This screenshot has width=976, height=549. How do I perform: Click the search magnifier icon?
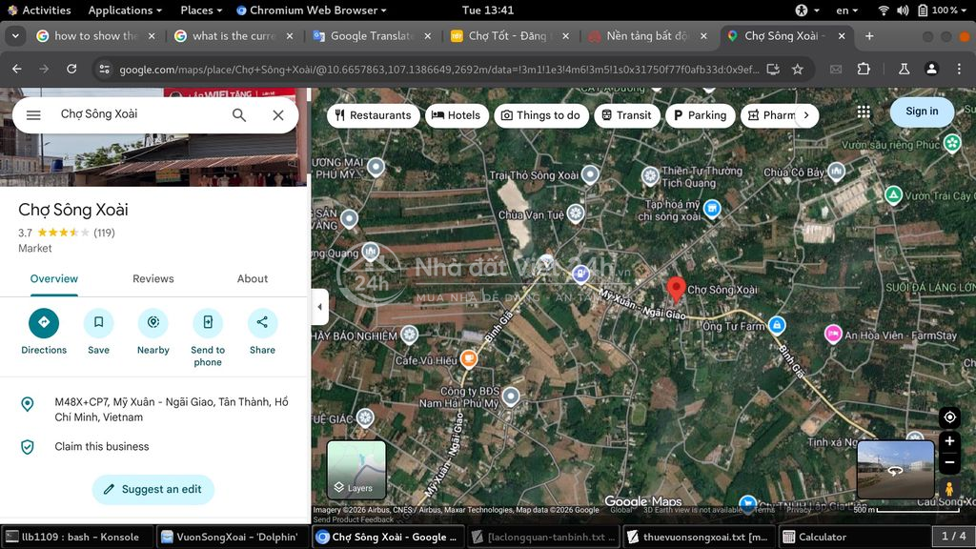(239, 115)
